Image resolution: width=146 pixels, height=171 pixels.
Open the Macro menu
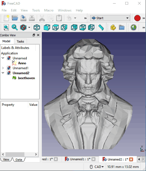[x=49, y=10]
